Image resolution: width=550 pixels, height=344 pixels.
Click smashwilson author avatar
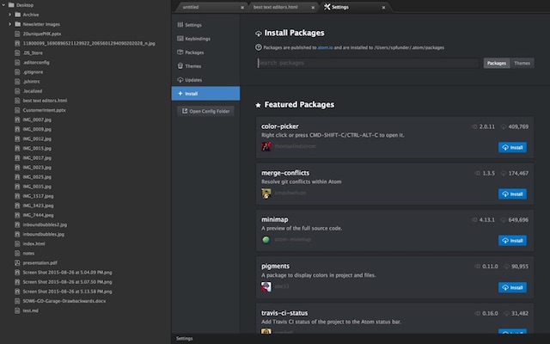pos(266,193)
